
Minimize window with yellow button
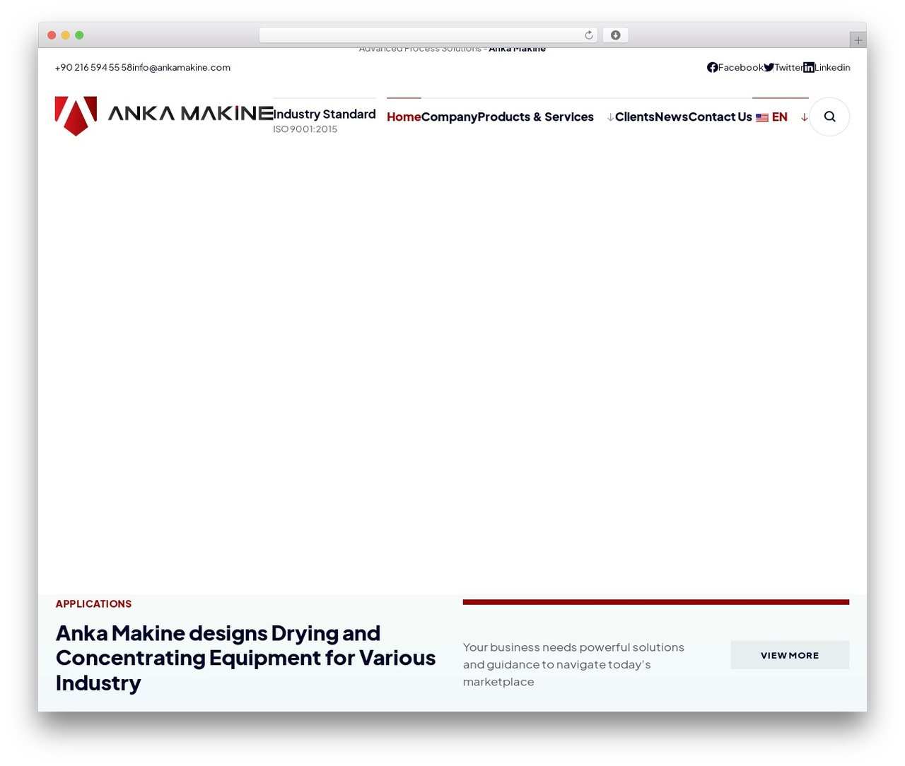click(66, 35)
